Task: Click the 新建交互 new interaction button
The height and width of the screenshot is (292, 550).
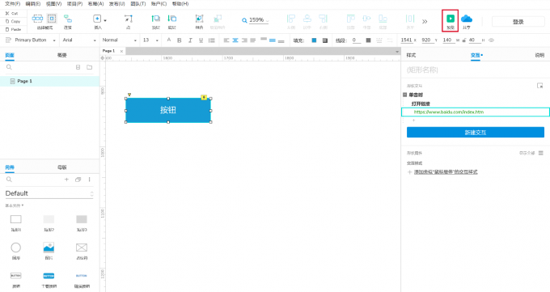Action: (476, 133)
